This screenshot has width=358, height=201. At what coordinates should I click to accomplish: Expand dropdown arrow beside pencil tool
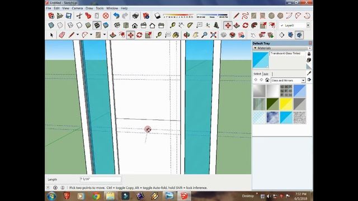(x=78, y=35)
